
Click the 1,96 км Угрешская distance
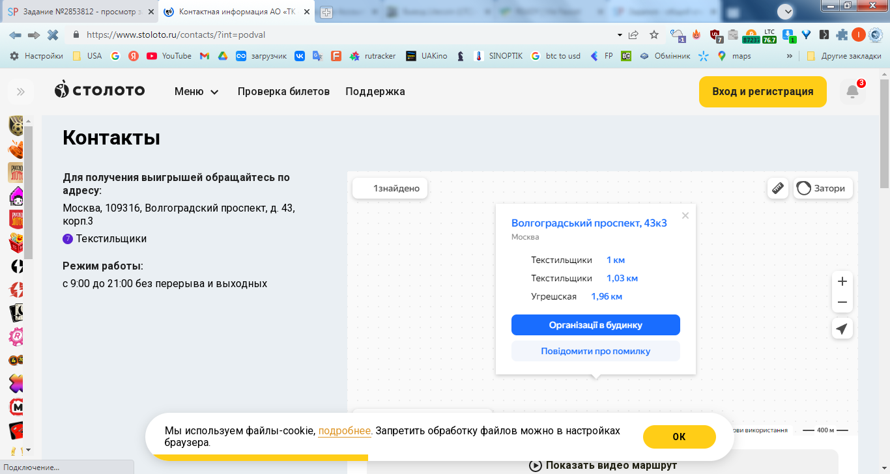point(607,296)
